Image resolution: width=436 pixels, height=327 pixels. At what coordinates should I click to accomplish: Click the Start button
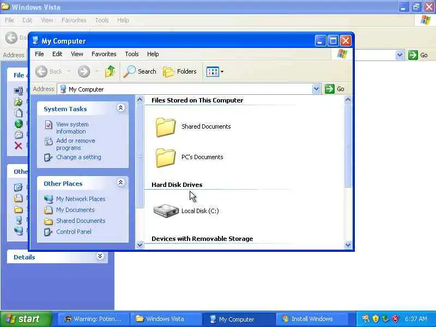pos(26,319)
